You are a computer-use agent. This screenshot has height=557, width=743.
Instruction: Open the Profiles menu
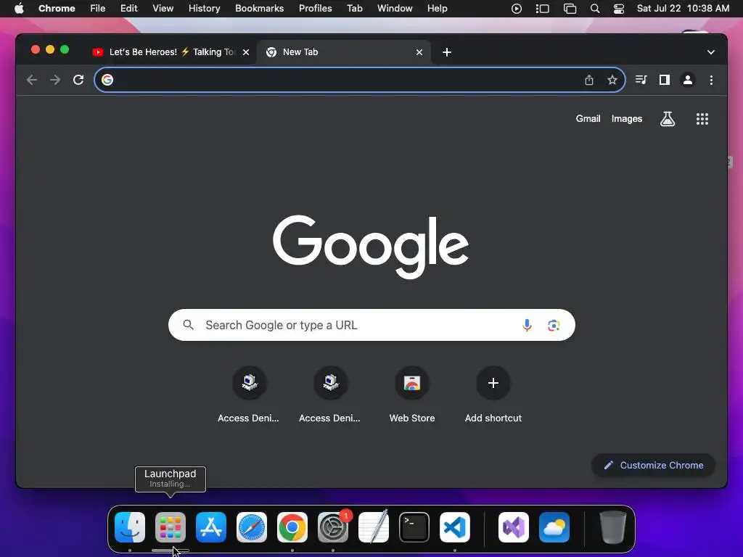(x=315, y=9)
